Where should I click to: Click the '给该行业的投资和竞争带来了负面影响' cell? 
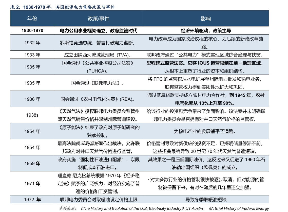[x=206, y=115]
